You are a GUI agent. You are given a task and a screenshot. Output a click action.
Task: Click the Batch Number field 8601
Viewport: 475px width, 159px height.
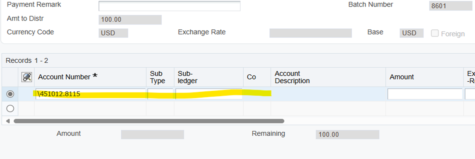[x=451, y=6]
